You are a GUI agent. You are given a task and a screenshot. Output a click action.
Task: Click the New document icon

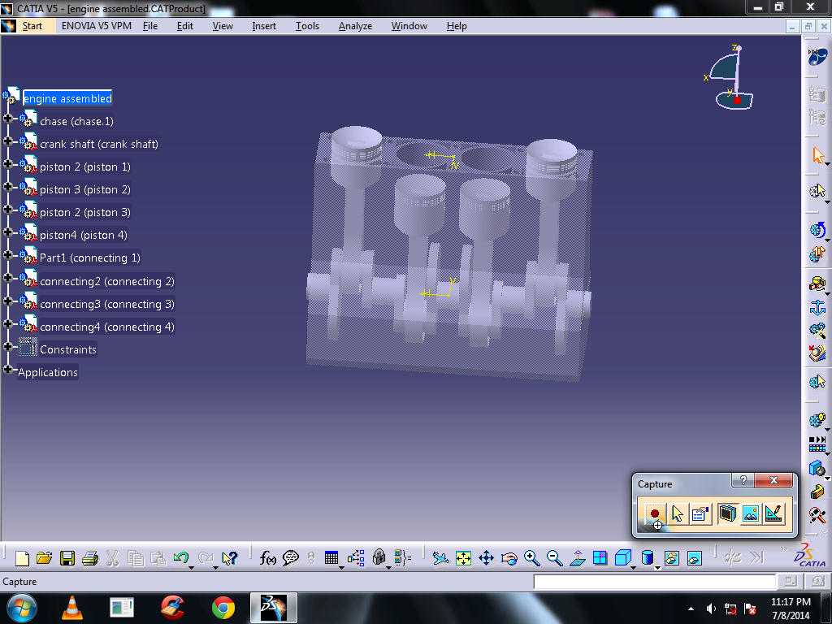[x=22, y=558]
